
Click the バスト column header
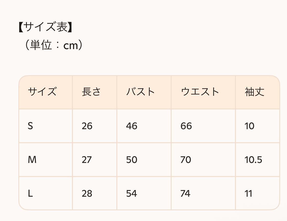[x=141, y=92]
